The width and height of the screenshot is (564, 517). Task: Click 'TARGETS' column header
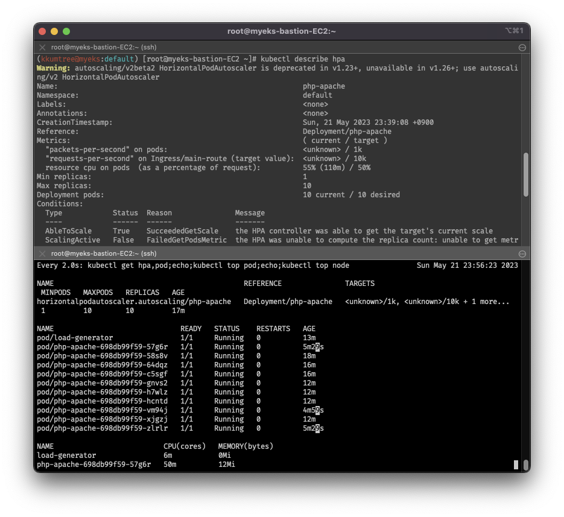360,284
